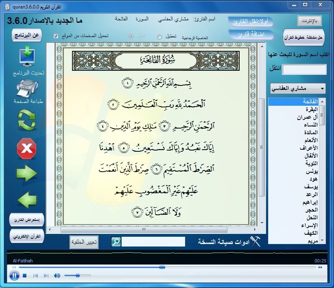Select هود in the surah list

coord(293,179)
